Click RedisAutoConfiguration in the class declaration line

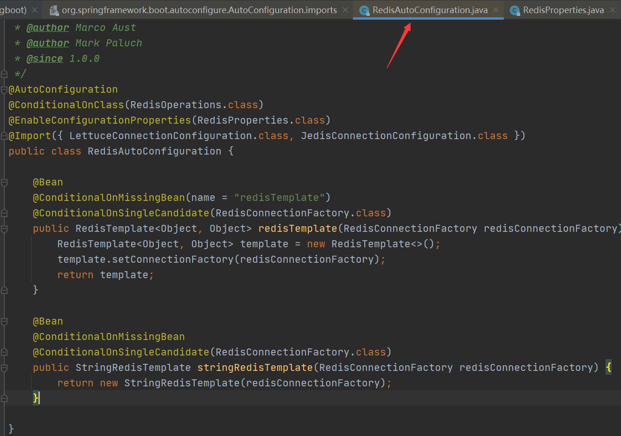click(155, 151)
